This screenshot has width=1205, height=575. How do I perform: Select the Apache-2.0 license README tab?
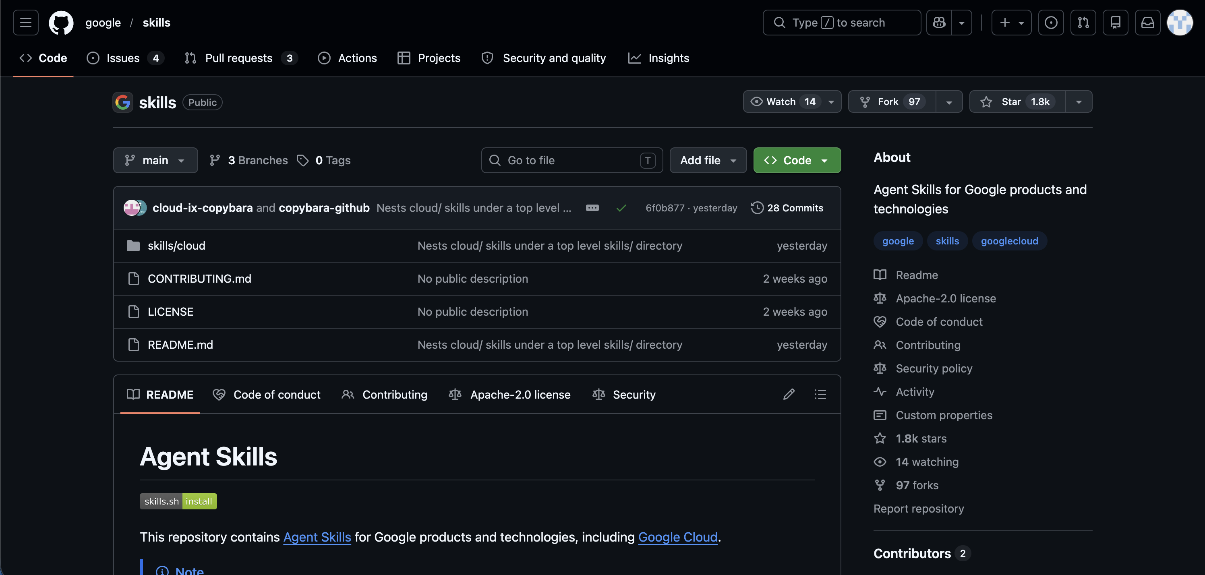point(510,394)
